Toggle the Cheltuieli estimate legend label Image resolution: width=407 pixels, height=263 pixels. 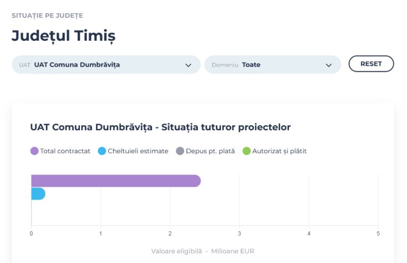pyautogui.click(x=138, y=151)
